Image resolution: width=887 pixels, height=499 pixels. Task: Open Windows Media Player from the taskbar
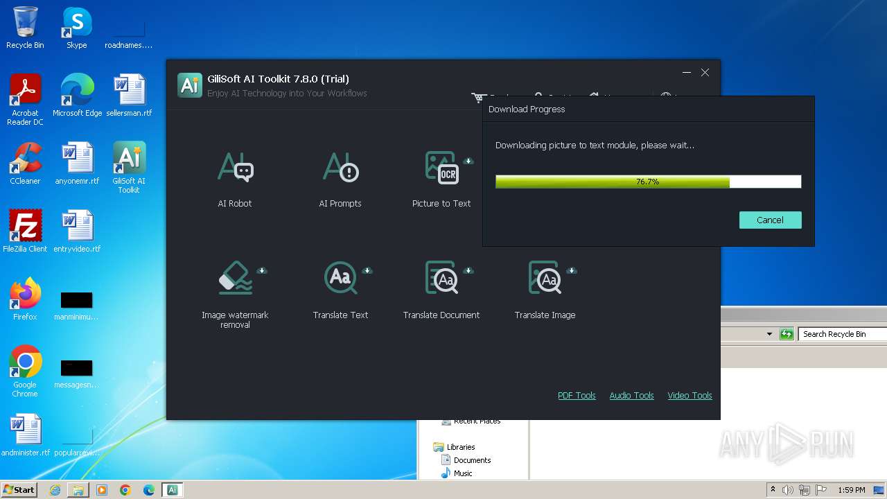[102, 490]
